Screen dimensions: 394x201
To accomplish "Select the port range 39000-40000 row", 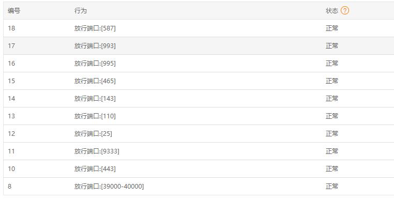I will point(199,187).
